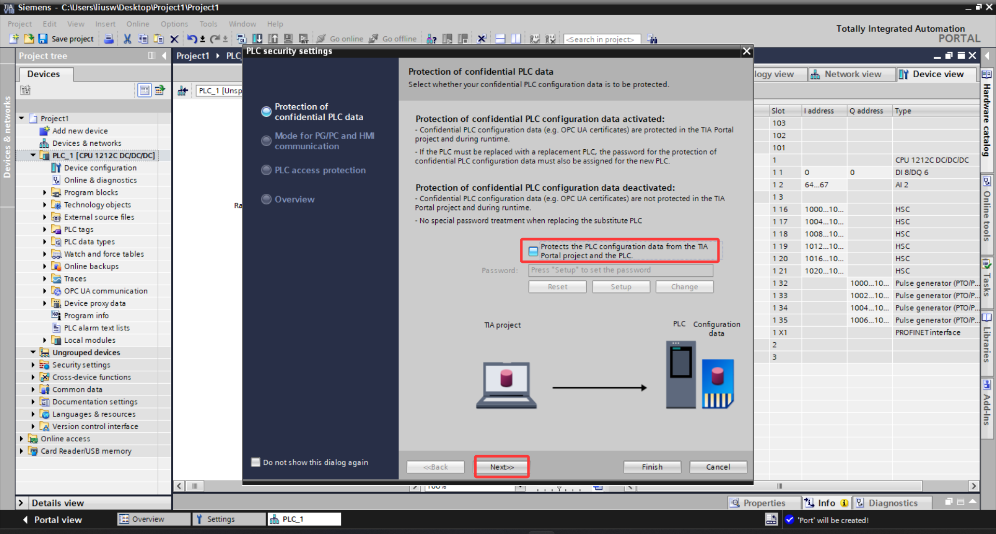
Task: Click the Download to device icon
Action: click(x=257, y=38)
